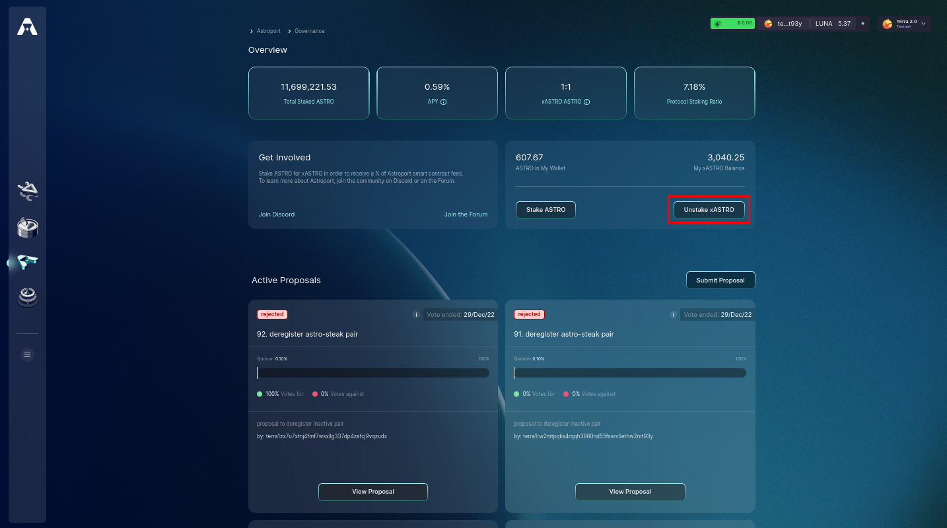Open the Swap page from the sidebar
The height and width of the screenshot is (528, 947).
pos(27,191)
